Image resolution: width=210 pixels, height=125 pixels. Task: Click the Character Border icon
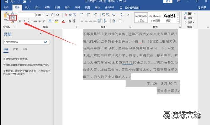[x=75, y=15]
